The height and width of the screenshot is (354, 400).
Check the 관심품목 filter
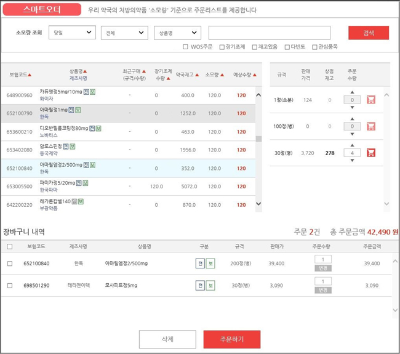(314, 47)
